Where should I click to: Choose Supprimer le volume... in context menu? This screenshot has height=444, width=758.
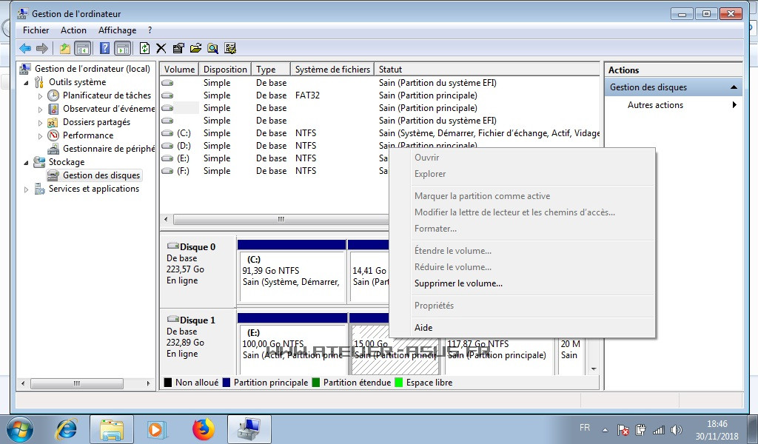pyautogui.click(x=458, y=283)
